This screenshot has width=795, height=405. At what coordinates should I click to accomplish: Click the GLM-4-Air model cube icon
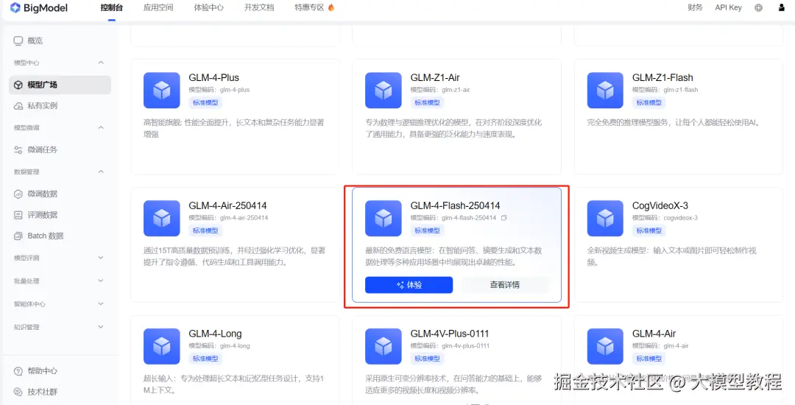[x=605, y=347]
